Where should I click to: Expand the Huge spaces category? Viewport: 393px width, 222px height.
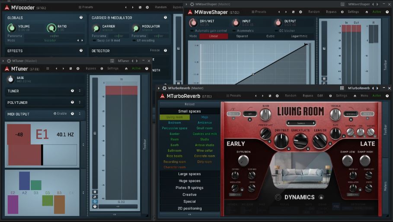pos(189,181)
